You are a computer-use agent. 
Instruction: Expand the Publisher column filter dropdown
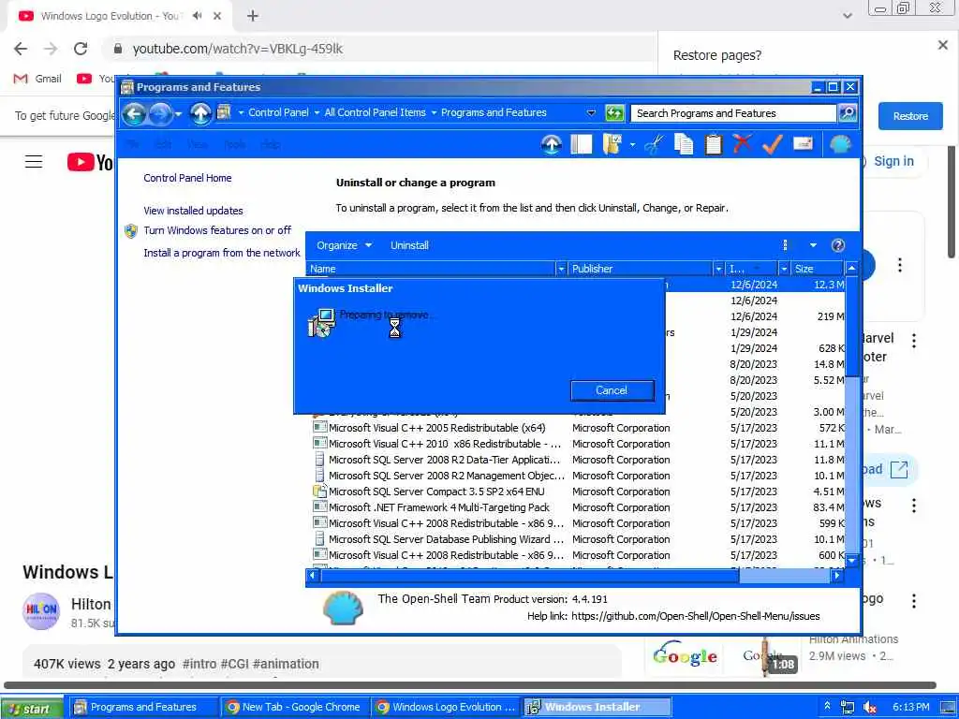tap(718, 269)
